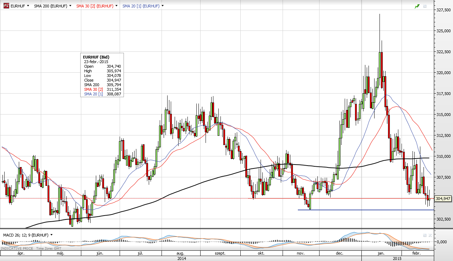The width and height of the screenshot is (453, 261).
Task: Click the red FX instrument icon
Action: [x=6, y=6]
